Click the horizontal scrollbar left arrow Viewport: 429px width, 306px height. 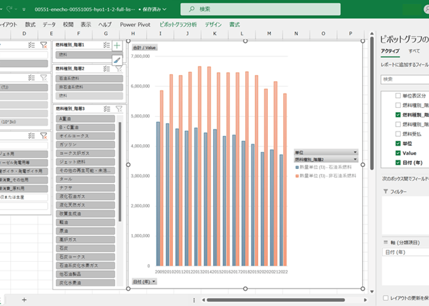coord(203,300)
